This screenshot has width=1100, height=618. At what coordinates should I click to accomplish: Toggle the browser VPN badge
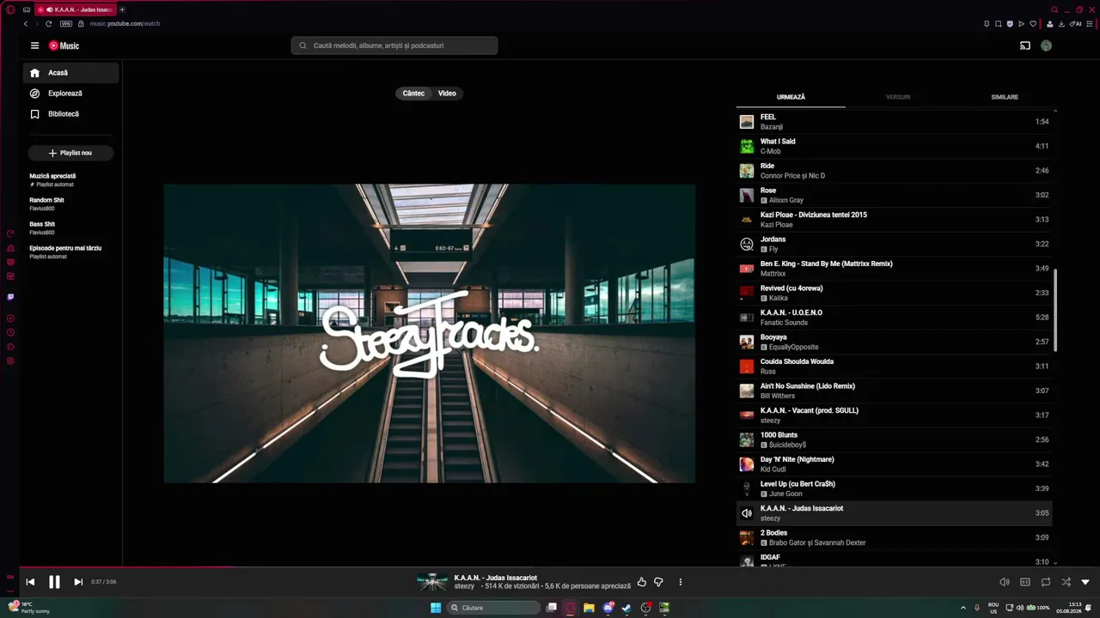[66, 24]
